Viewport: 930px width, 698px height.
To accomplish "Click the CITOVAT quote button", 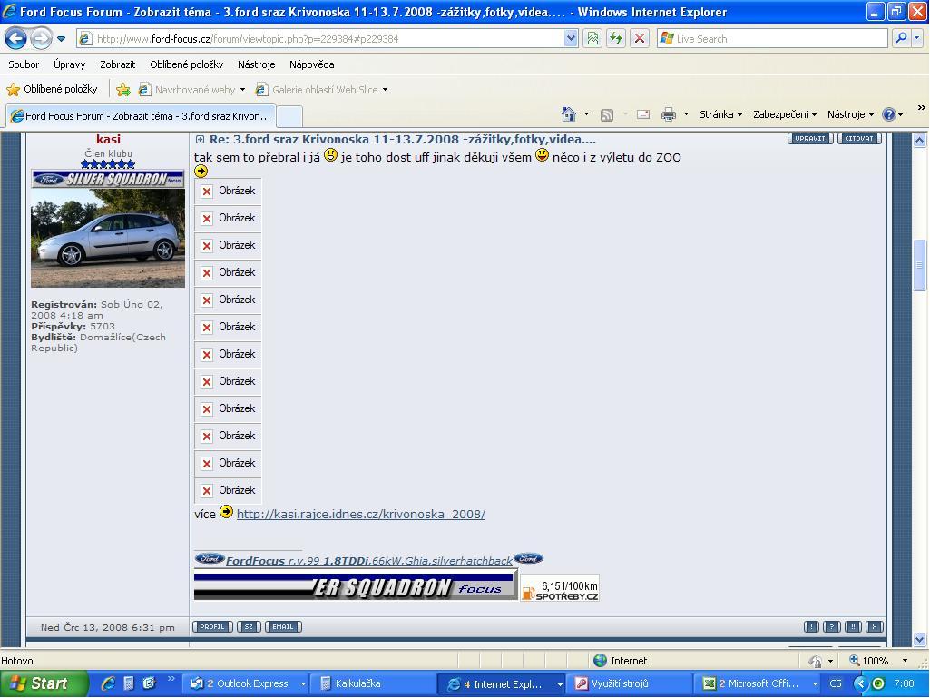I will [x=858, y=139].
